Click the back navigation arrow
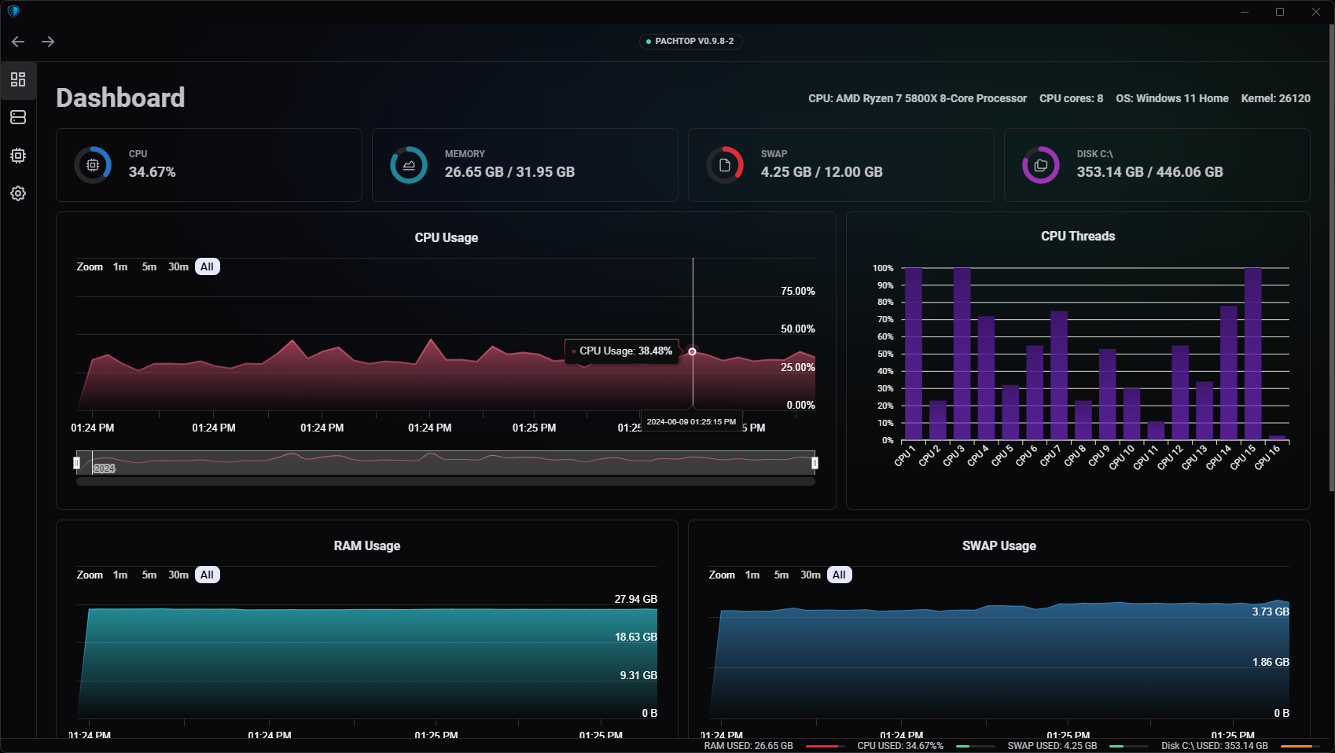This screenshot has height=753, width=1335. point(18,42)
